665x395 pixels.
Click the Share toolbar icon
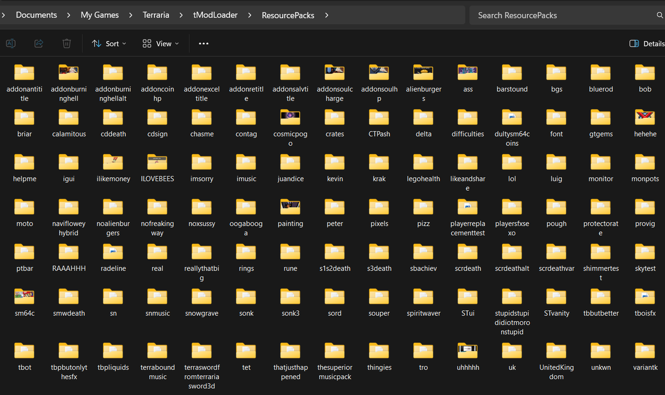(x=39, y=43)
